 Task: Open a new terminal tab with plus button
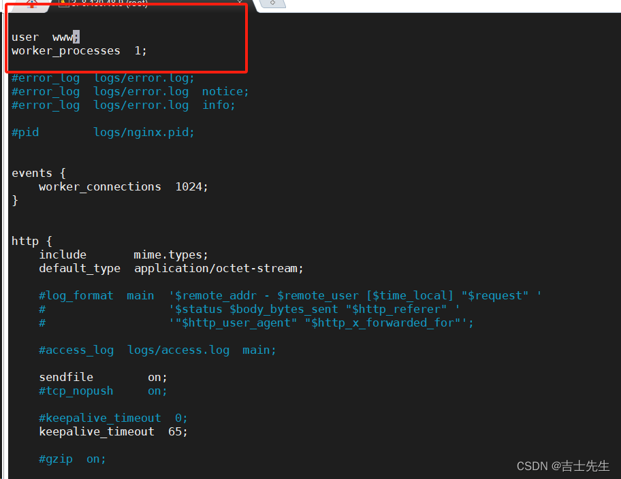[272, 2]
